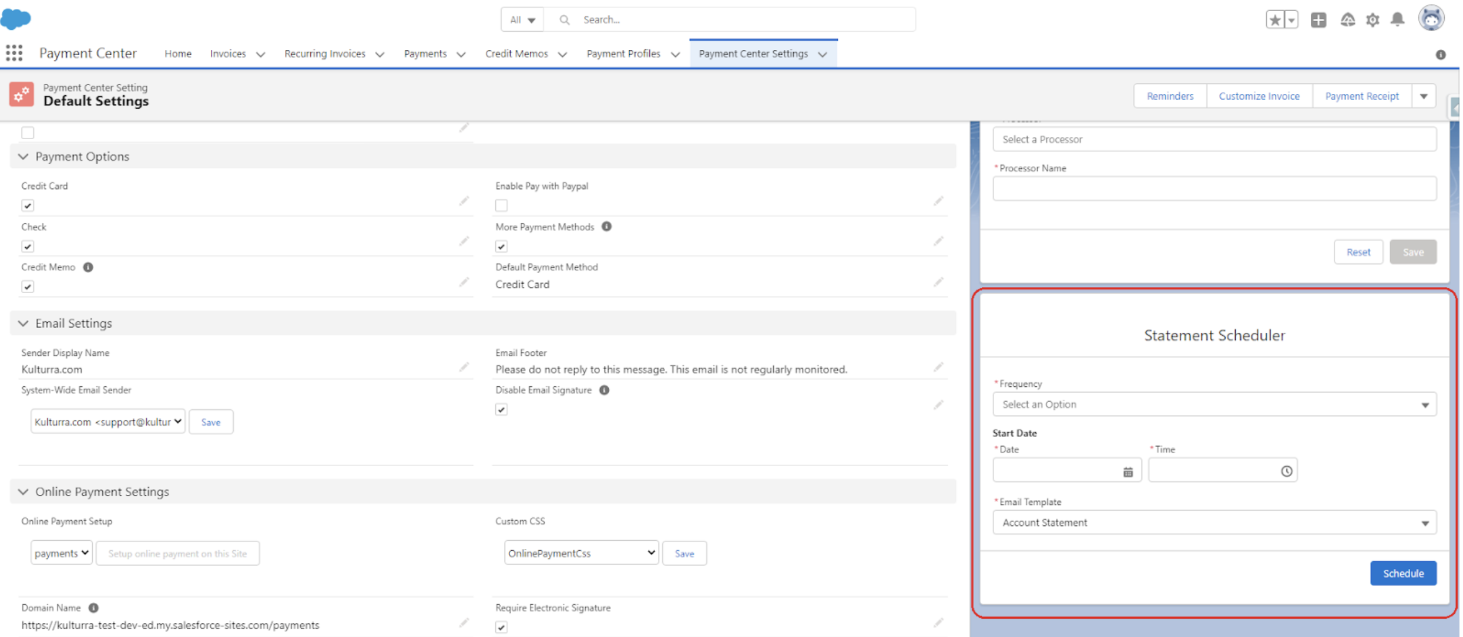Open the Invoices tab
1463x637 pixels.
pyautogui.click(x=228, y=53)
